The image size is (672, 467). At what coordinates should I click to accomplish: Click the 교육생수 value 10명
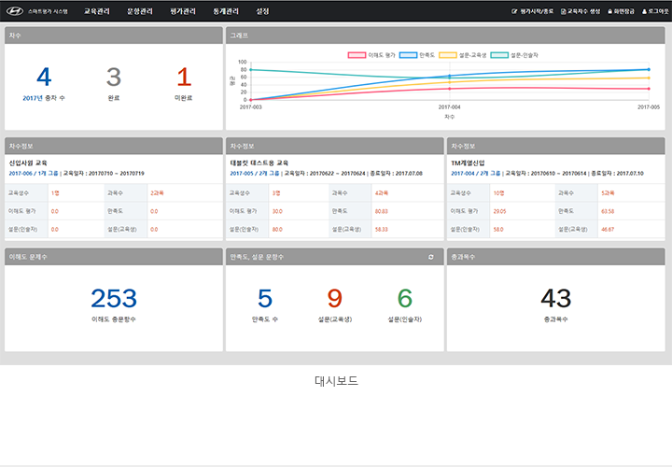[x=498, y=193]
